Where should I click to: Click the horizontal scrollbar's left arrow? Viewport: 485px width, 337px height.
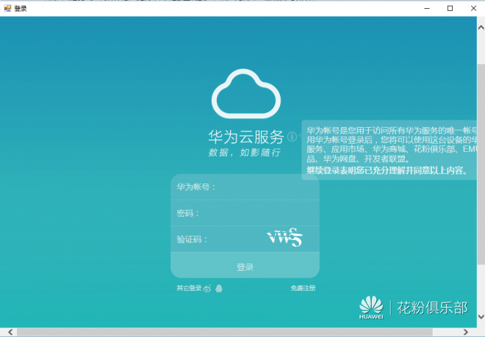[10, 332]
